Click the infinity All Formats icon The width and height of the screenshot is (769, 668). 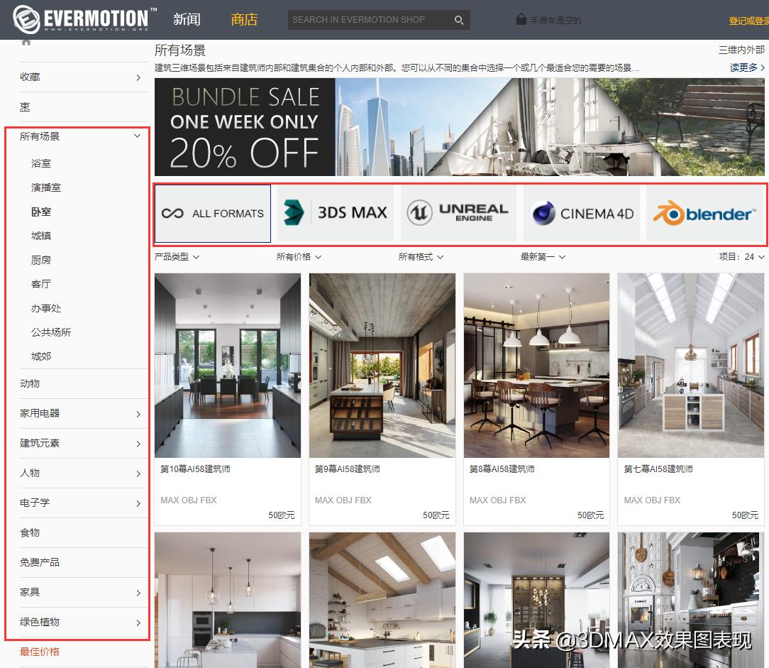(x=172, y=214)
